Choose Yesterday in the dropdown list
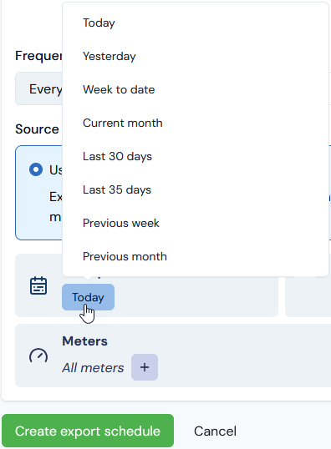 pos(196,56)
